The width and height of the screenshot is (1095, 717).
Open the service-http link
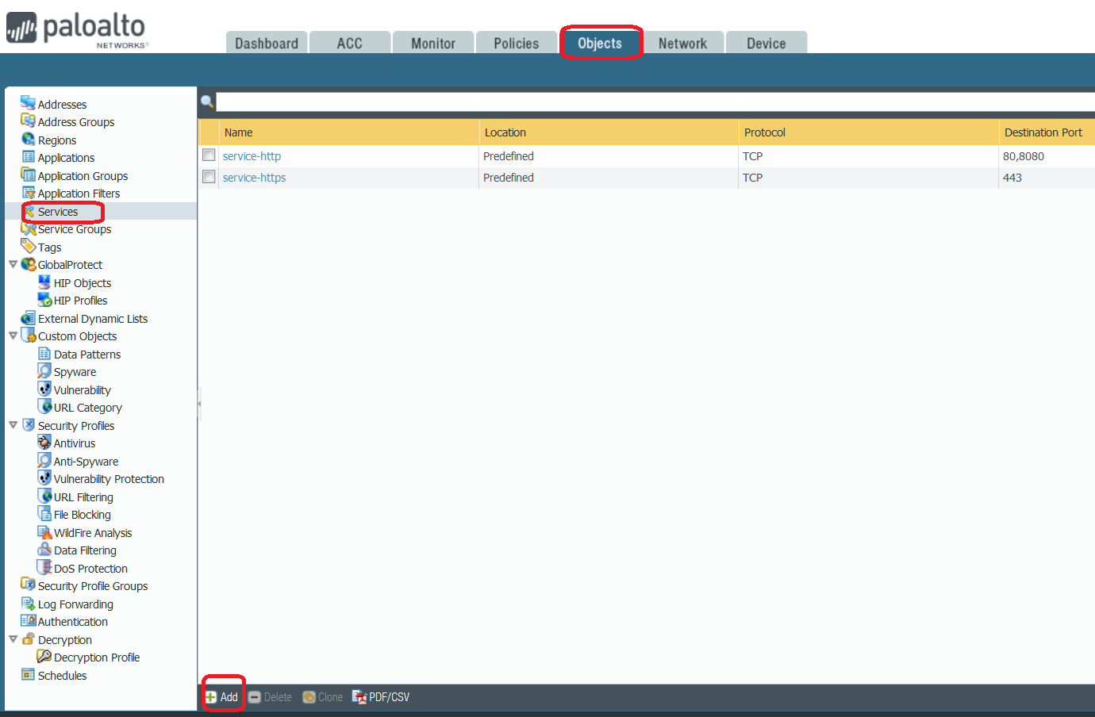pyautogui.click(x=252, y=156)
